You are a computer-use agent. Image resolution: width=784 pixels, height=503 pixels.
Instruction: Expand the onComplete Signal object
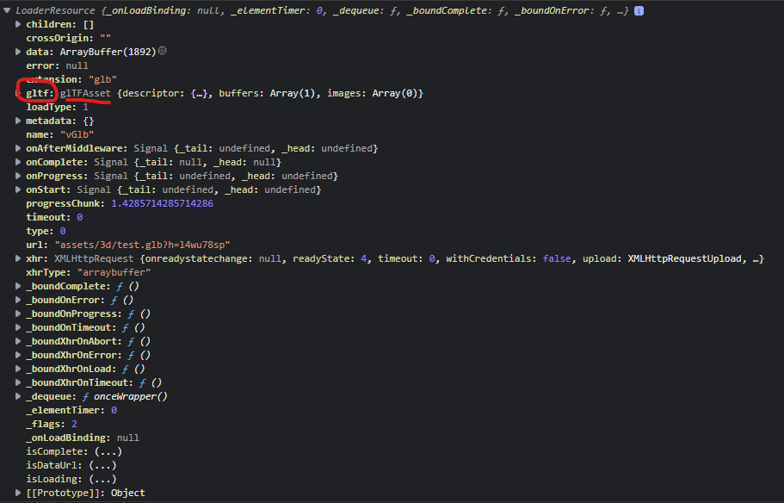[17, 161]
